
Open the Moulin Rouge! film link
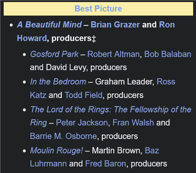[57, 150]
